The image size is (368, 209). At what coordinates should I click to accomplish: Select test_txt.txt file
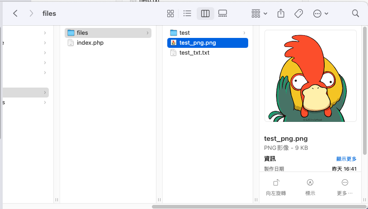[208, 53]
